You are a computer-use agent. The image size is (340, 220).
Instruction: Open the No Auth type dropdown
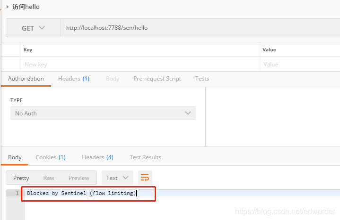tap(103, 113)
